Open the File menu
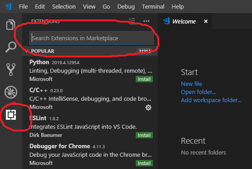This screenshot has height=169, width=252. coord(24,7)
